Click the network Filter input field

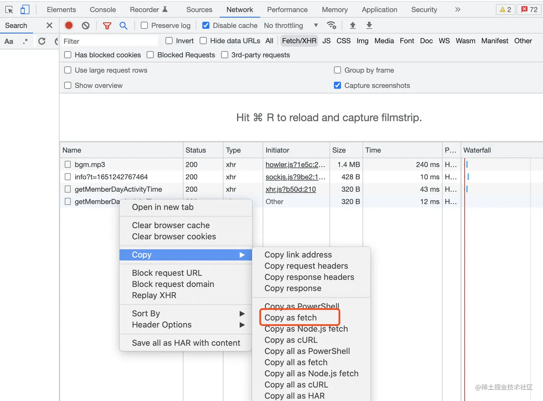tap(109, 41)
